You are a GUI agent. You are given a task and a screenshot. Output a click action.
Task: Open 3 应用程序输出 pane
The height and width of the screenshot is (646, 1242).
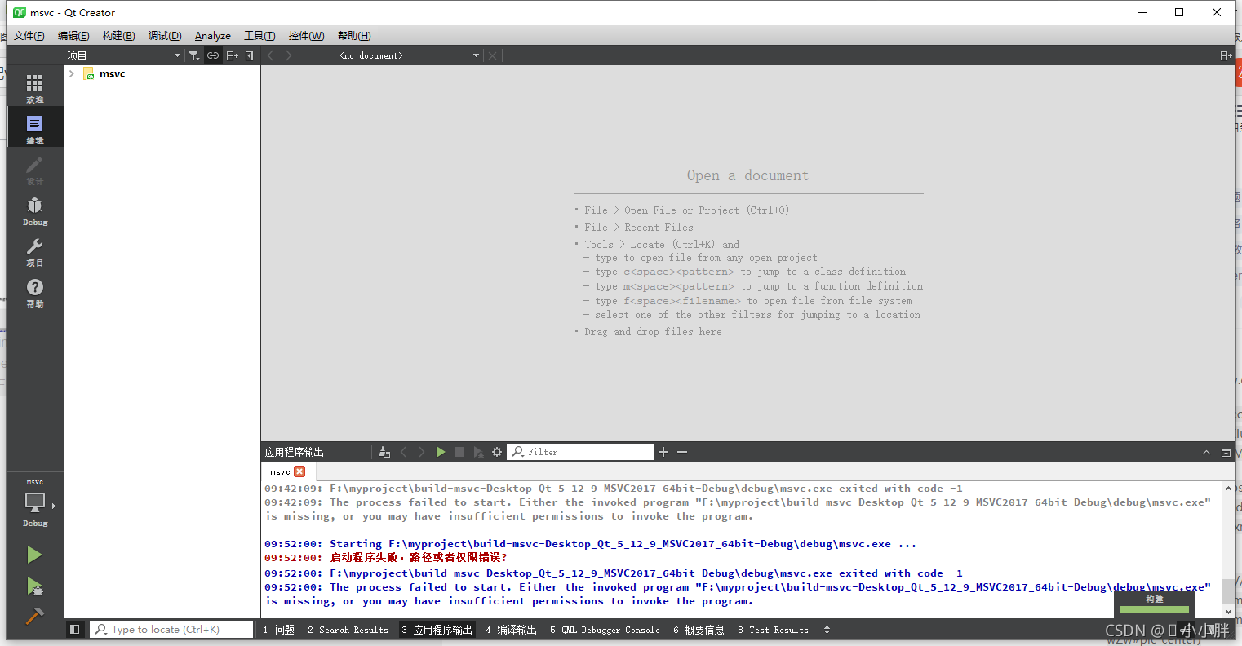point(437,630)
